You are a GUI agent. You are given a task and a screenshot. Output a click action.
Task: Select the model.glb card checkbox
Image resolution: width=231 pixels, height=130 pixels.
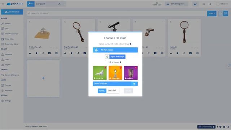[x=171, y=22]
